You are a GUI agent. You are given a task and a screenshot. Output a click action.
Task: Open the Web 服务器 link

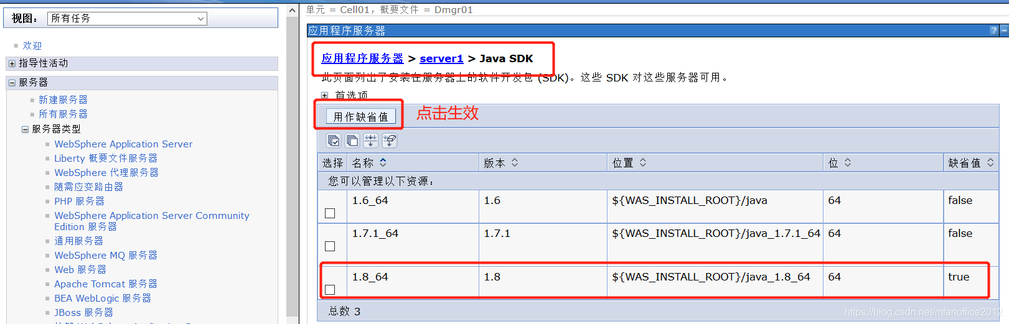coord(80,269)
